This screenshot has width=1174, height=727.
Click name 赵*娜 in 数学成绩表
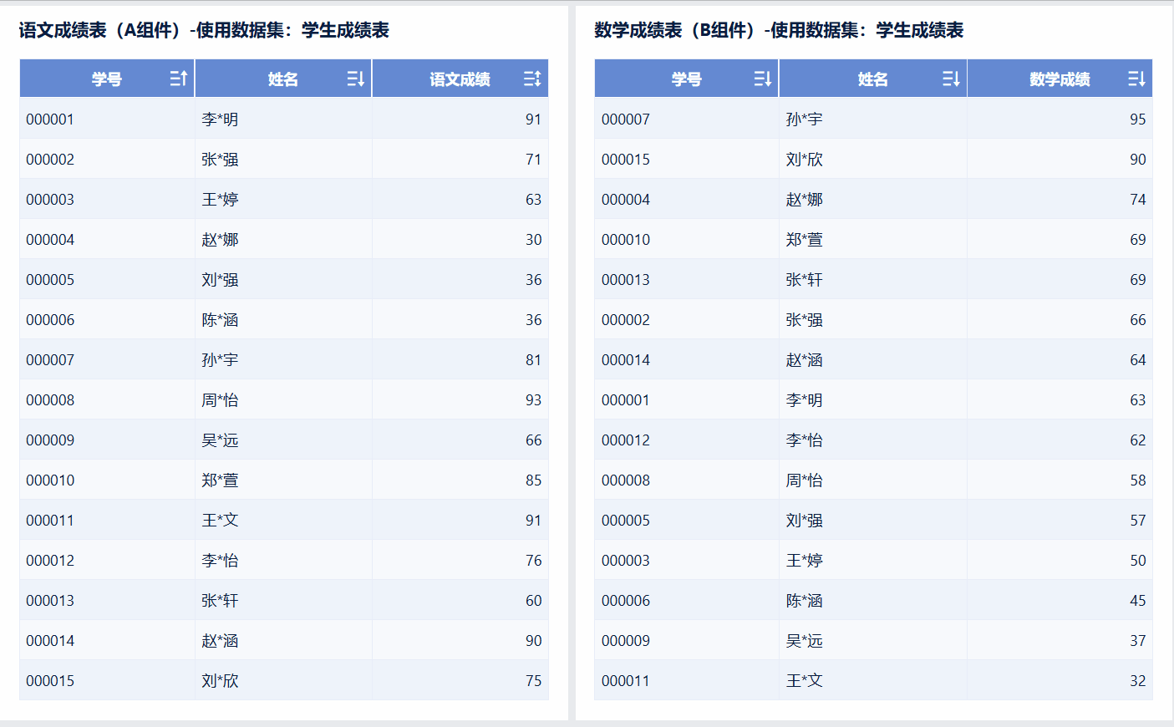click(804, 200)
